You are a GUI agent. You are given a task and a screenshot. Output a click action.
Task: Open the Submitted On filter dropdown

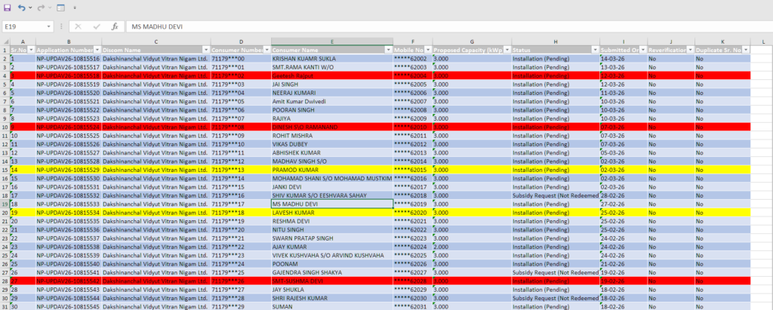tap(643, 50)
